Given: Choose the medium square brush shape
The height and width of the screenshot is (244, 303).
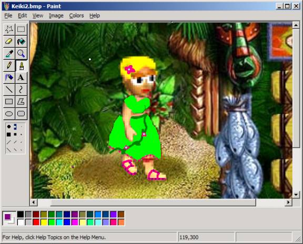Looking at the screenshot, I should 15,134.
